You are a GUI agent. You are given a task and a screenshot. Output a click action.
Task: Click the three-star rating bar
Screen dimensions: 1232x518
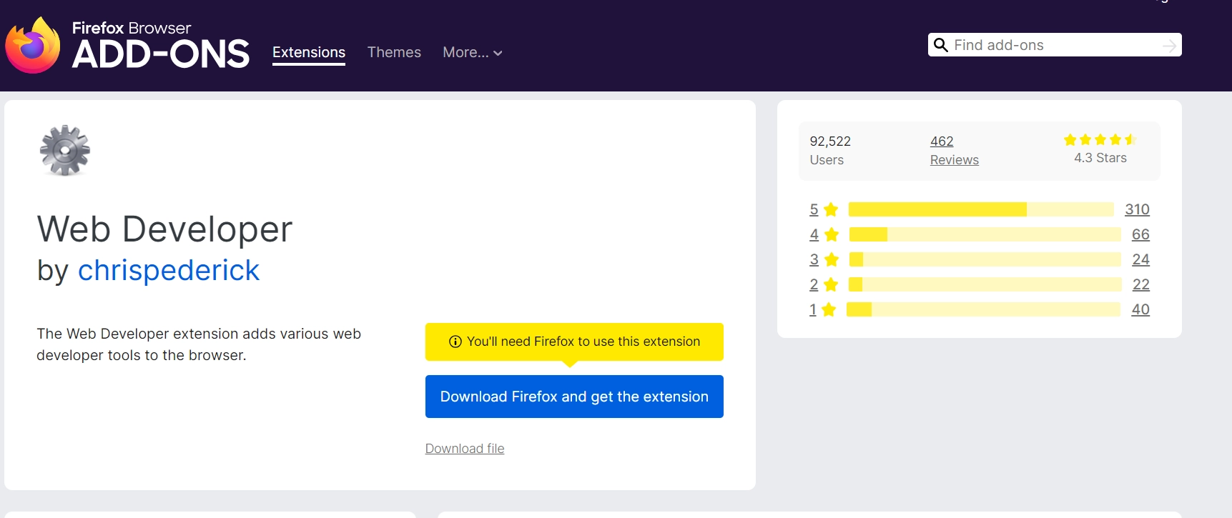click(x=985, y=259)
